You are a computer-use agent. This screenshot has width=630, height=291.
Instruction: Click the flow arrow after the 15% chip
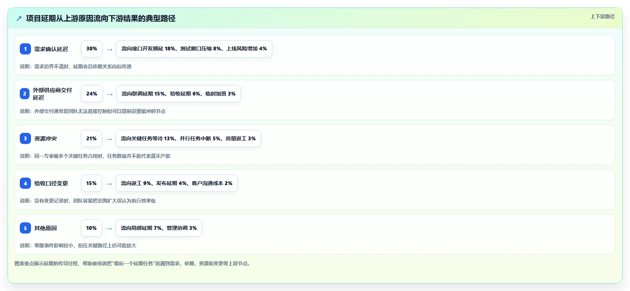coord(109,184)
